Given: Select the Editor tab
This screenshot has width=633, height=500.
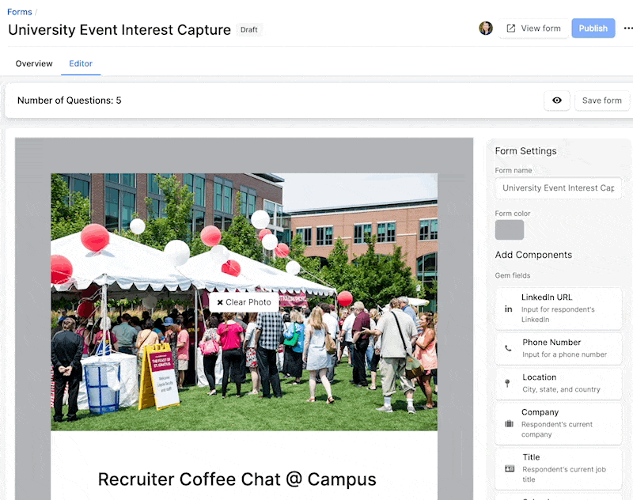Looking at the screenshot, I should (81, 63).
